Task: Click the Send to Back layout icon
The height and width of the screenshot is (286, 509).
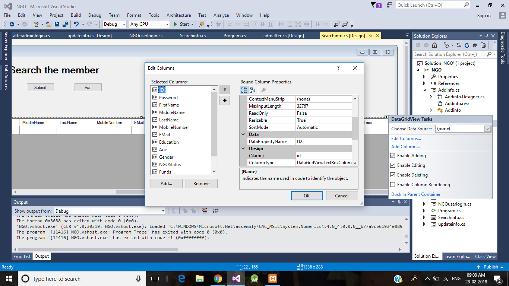Action: [x=345, y=24]
